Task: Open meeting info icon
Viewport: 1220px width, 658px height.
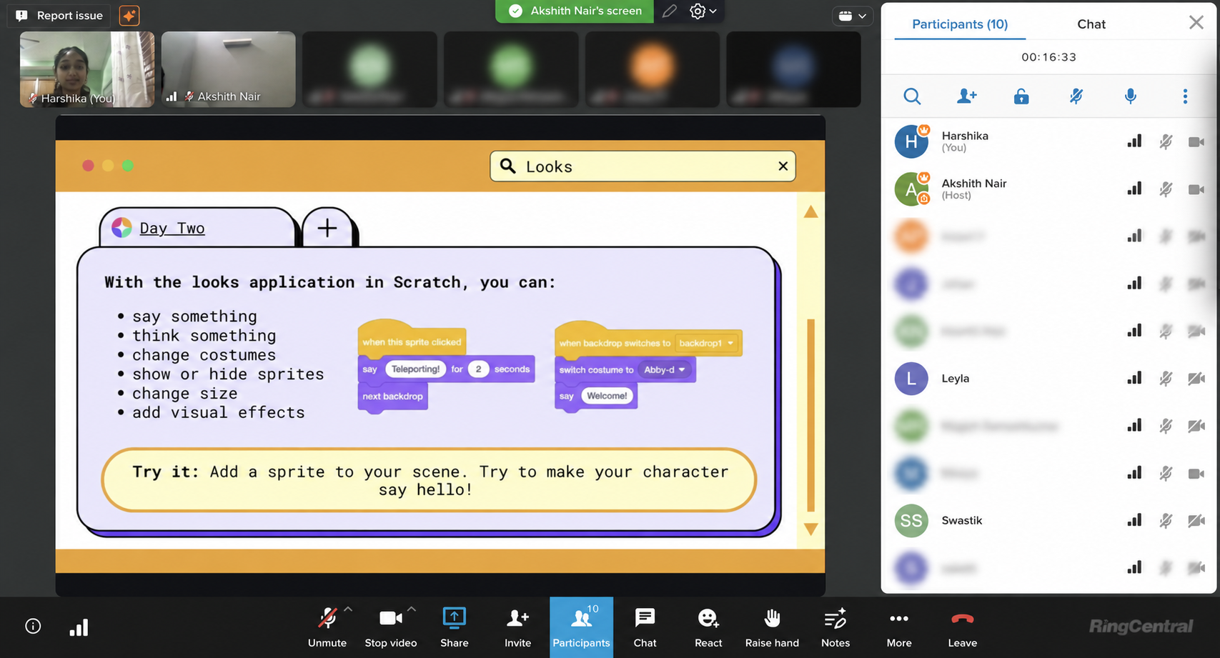Action: pyautogui.click(x=33, y=627)
